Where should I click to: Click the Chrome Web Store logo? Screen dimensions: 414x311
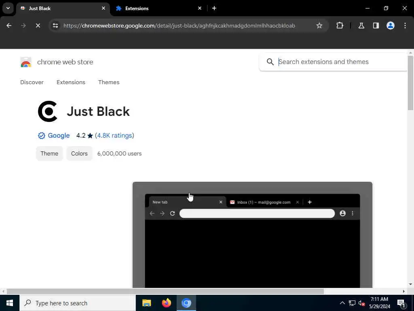[26, 62]
